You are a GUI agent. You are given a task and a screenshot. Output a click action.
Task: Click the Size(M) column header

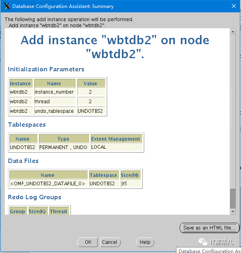click(131, 175)
